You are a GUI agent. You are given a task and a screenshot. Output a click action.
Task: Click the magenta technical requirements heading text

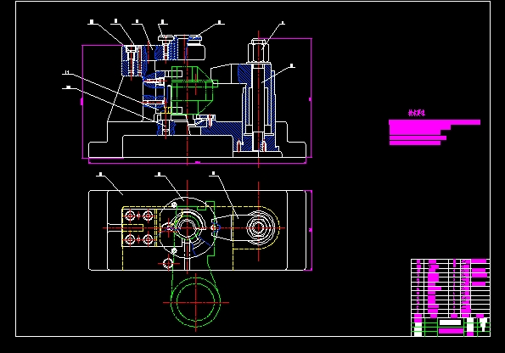[417, 113]
